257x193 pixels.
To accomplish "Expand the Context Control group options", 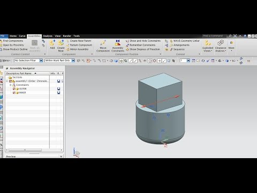I will [x=45, y=54].
